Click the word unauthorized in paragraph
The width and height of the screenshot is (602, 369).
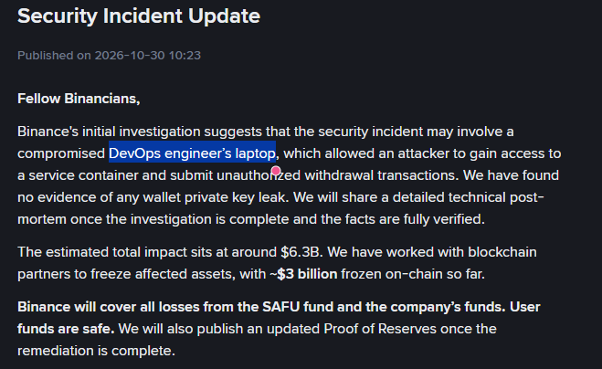click(x=259, y=175)
